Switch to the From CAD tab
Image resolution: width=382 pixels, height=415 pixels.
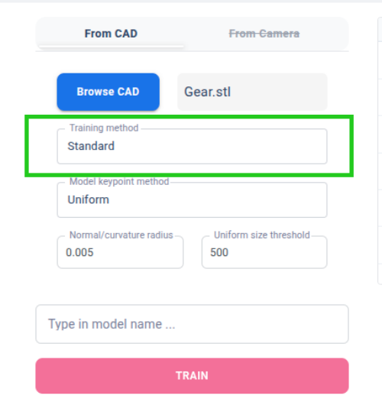coord(111,34)
